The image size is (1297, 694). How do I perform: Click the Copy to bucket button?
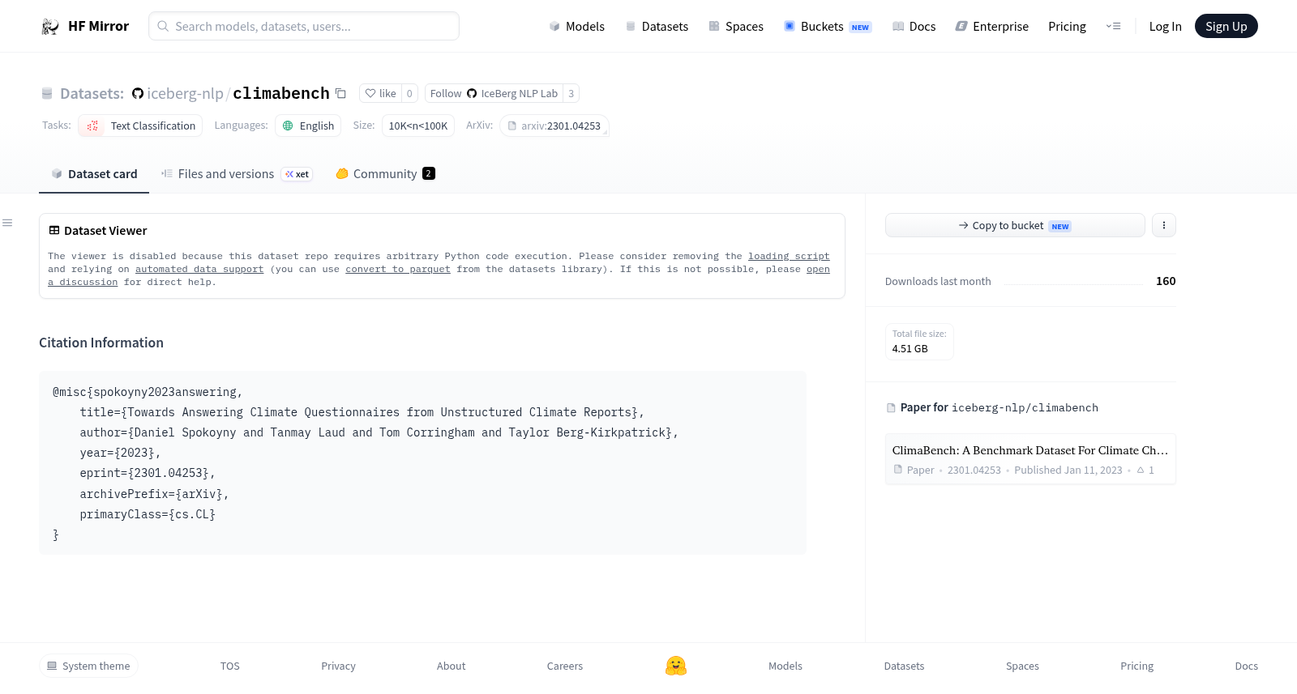point(1015,225)
